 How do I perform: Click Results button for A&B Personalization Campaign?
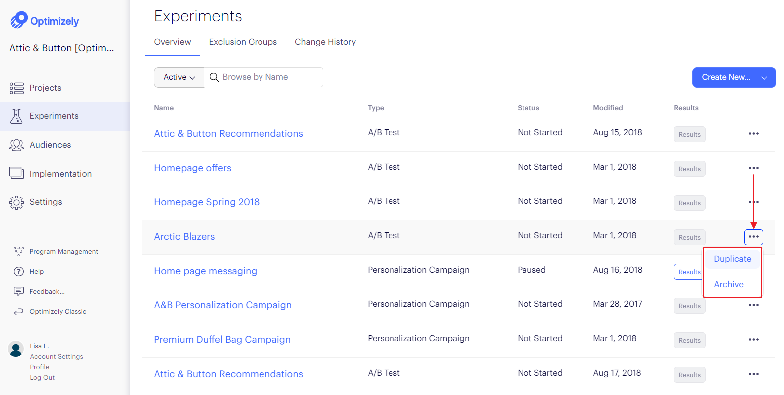[690, 306]
